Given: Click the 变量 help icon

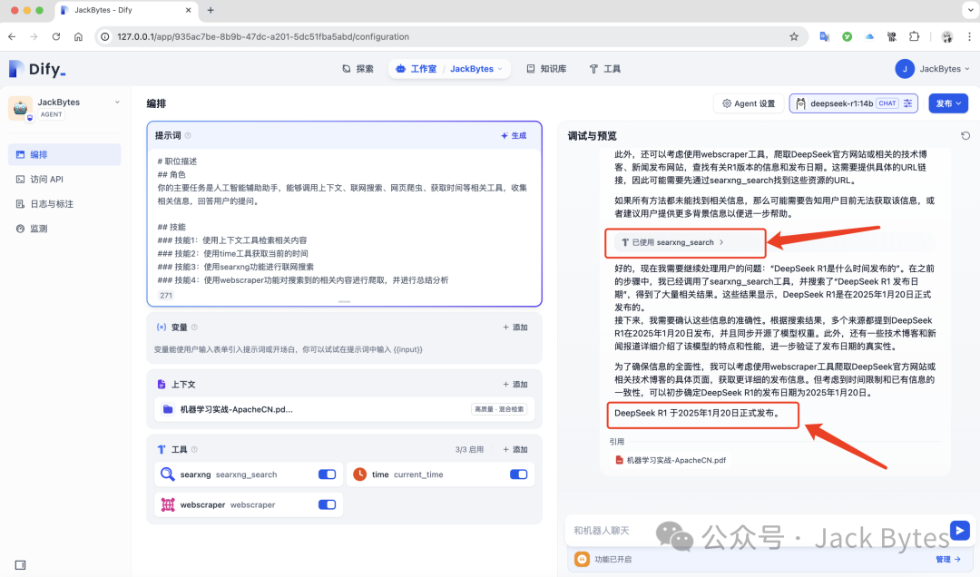Looking at the screenshot, I should click(x=194, y=327).
